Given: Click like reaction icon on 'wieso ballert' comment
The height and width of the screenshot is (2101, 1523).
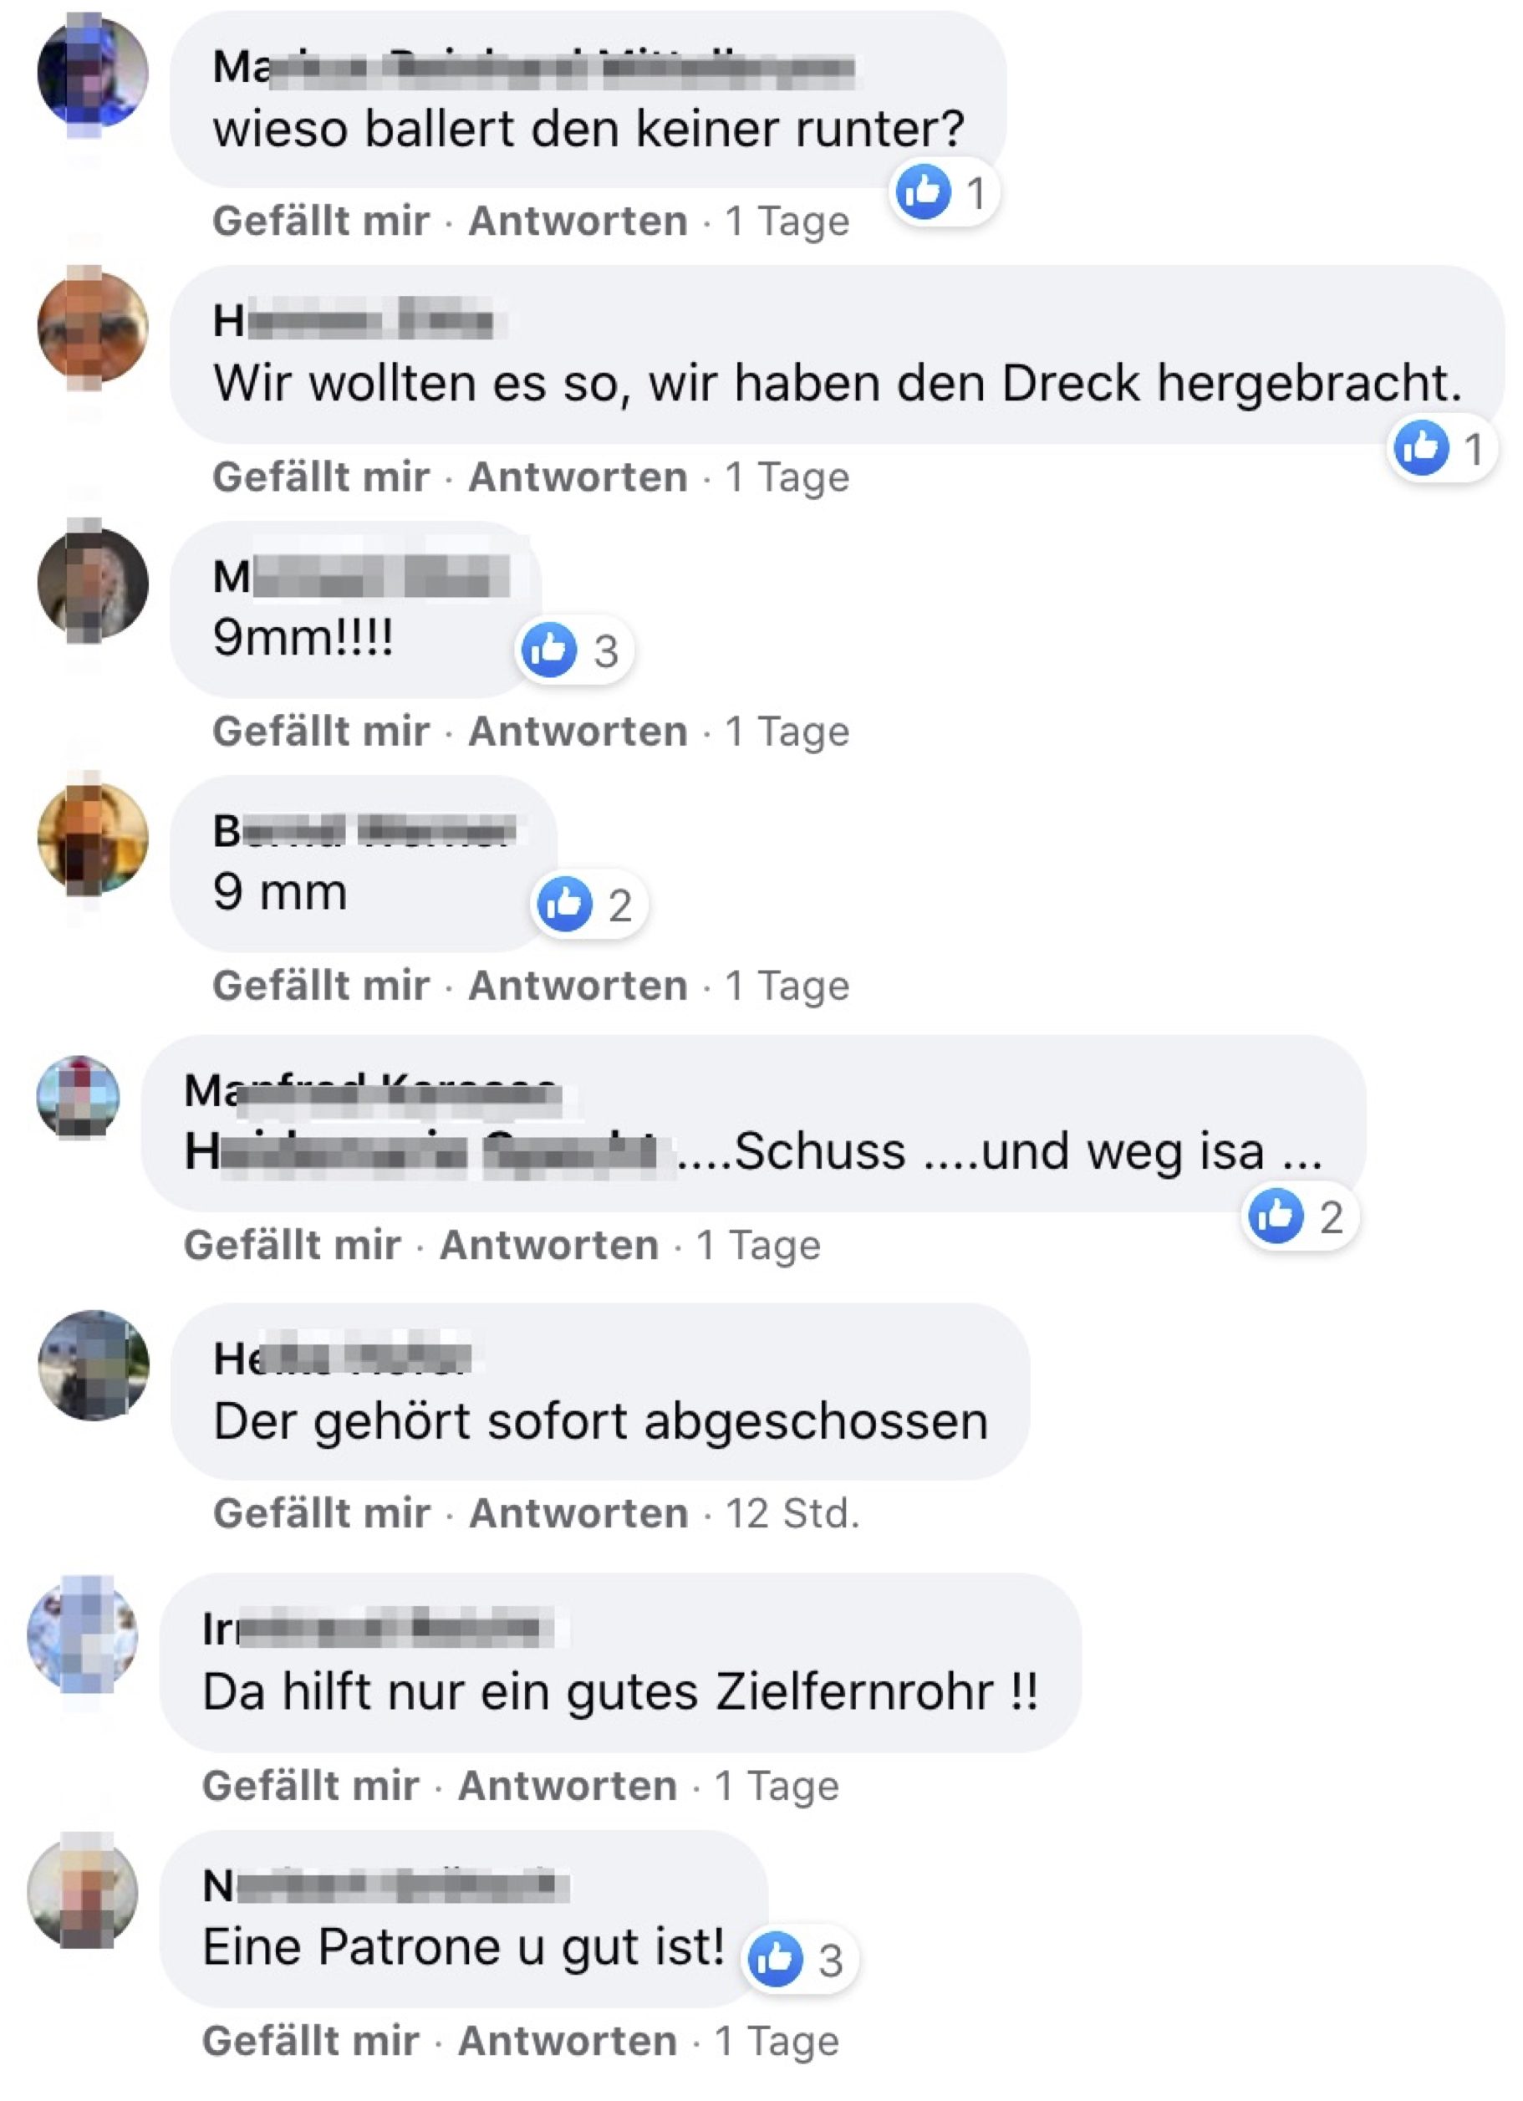Looking at the screenshot, I should [x=923, y=192].
